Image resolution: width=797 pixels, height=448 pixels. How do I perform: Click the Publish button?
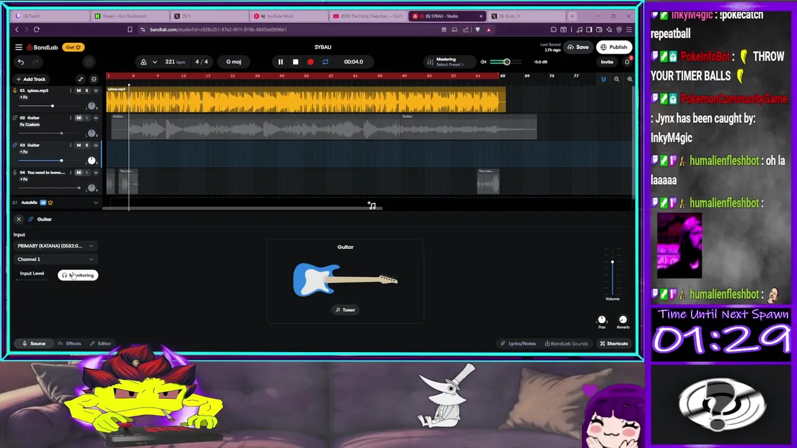(613, 47)
